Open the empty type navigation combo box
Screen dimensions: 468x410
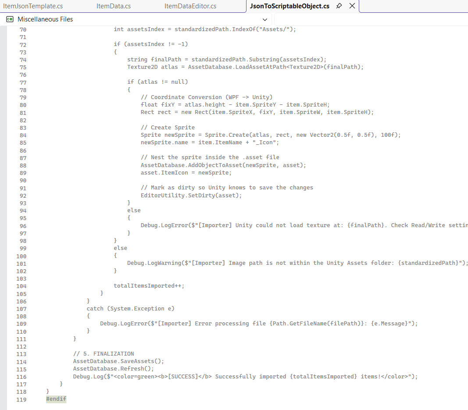click(371, 19)
